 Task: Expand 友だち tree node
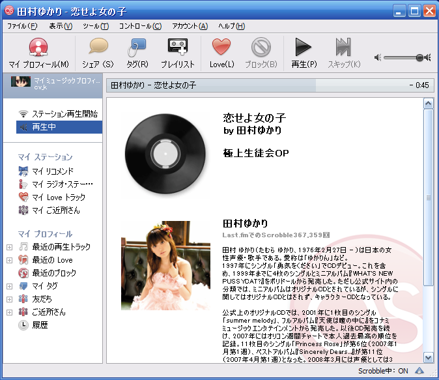coord(9,299)
